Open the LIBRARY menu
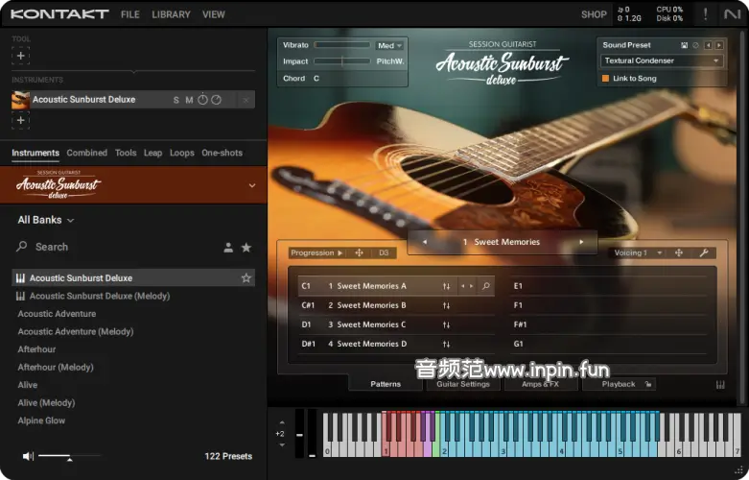The width and height of the screenshot is (749, 480). 171,14
